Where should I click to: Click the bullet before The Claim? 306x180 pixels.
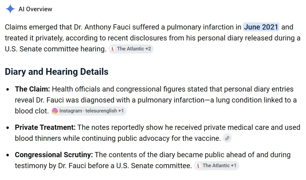(8, 89)
